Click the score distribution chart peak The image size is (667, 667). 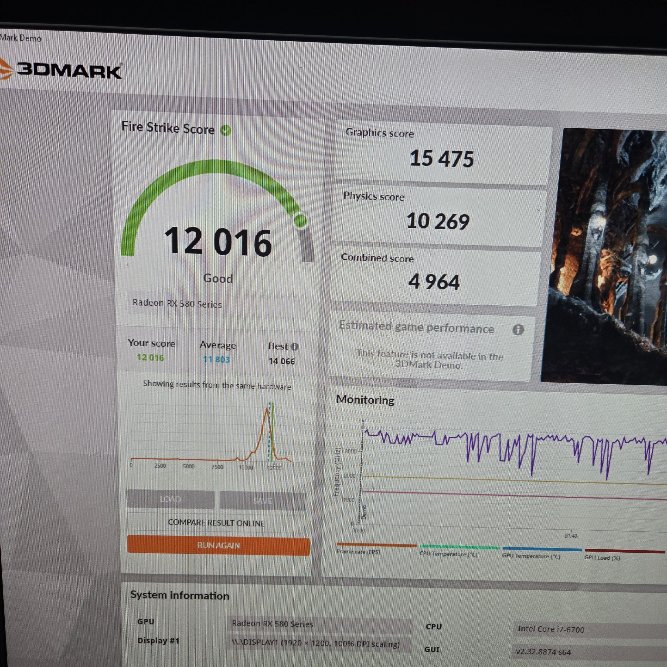[268, 410]
